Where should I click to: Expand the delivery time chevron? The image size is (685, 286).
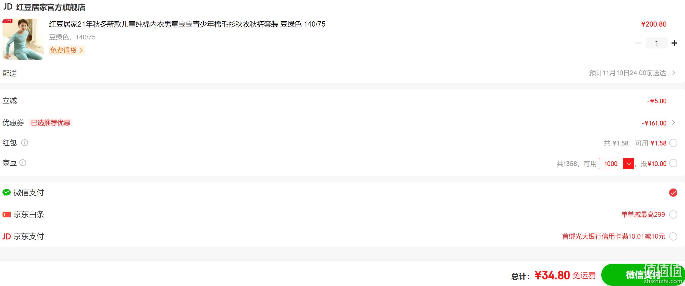click(674, 73)
